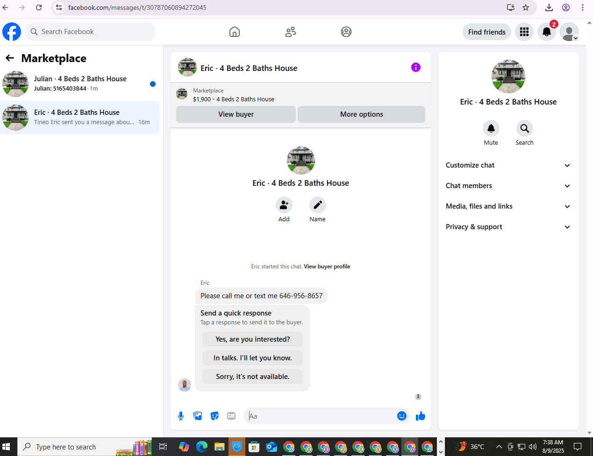This screenshot has height=456, width=593.
Task: Select Eric's 4 Beds 2 Baths House conversation
Action: (79, 118)
